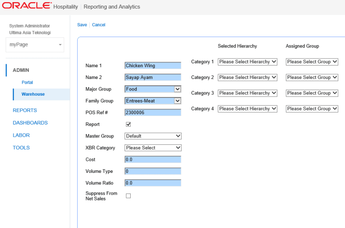
Task: Select the ADMIN menu section
Action: tap(21, 70)
